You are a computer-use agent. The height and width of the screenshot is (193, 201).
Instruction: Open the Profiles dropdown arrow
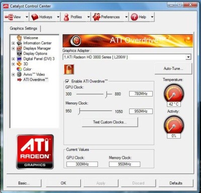click(x=88, y=17)
